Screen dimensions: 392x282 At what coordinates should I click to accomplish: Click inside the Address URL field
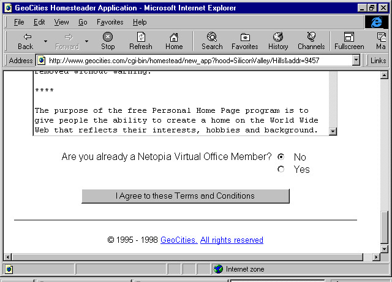point(199,60)
